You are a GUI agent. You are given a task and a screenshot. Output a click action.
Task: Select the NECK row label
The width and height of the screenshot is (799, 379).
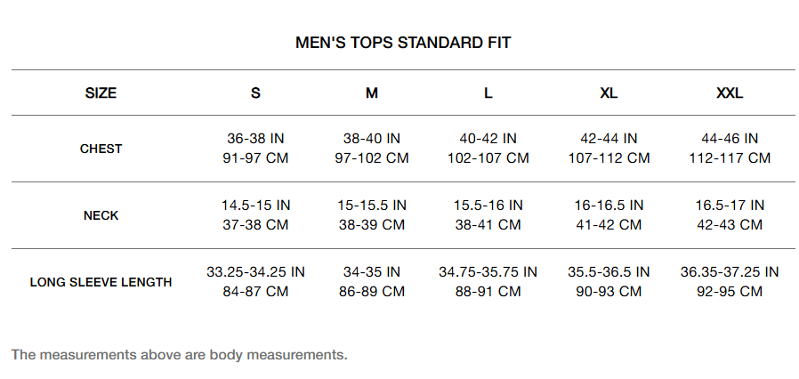(101, 215)
